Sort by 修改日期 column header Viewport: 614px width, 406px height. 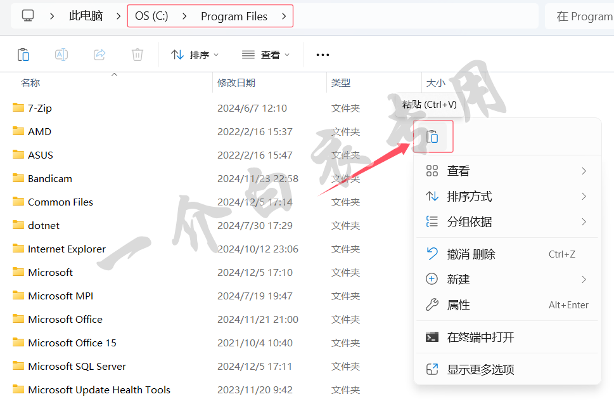tap(236, 82)
